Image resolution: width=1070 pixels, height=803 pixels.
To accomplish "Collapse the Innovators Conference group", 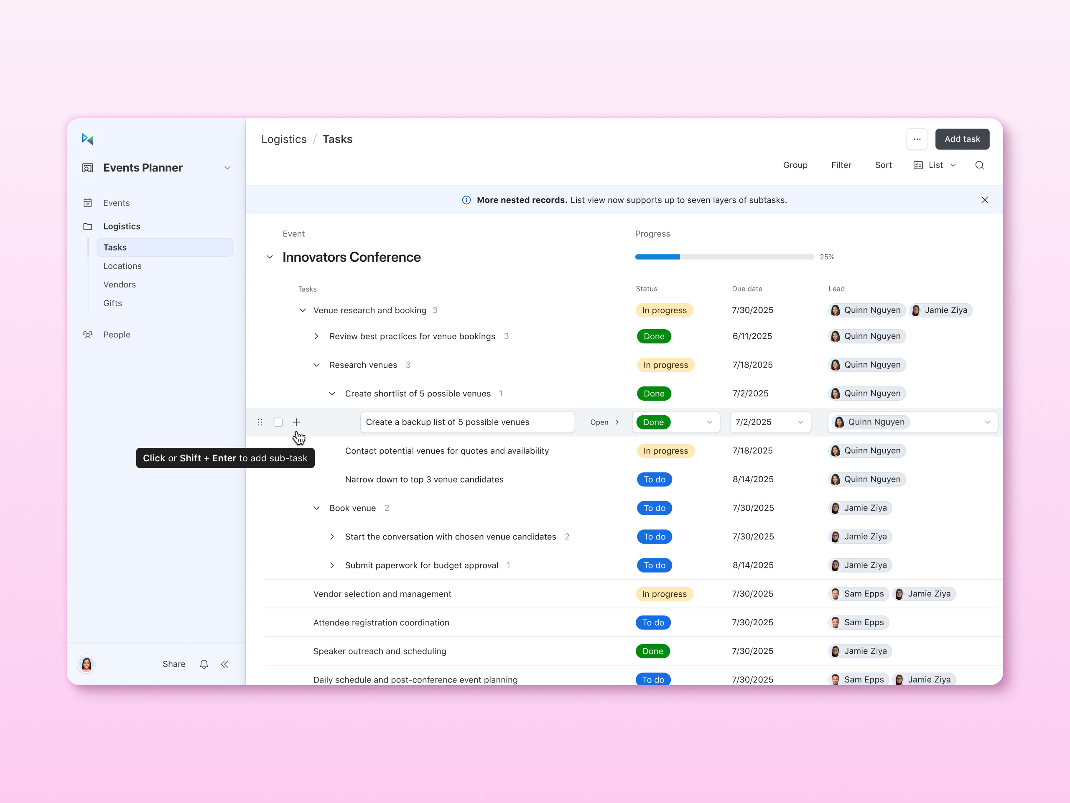I will tap(270, 257).
